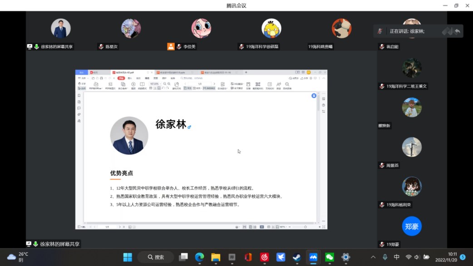This screenshot has width=473, height=266.
Task: Select 徐家林 participant video tile
Action: pos(60,29)
